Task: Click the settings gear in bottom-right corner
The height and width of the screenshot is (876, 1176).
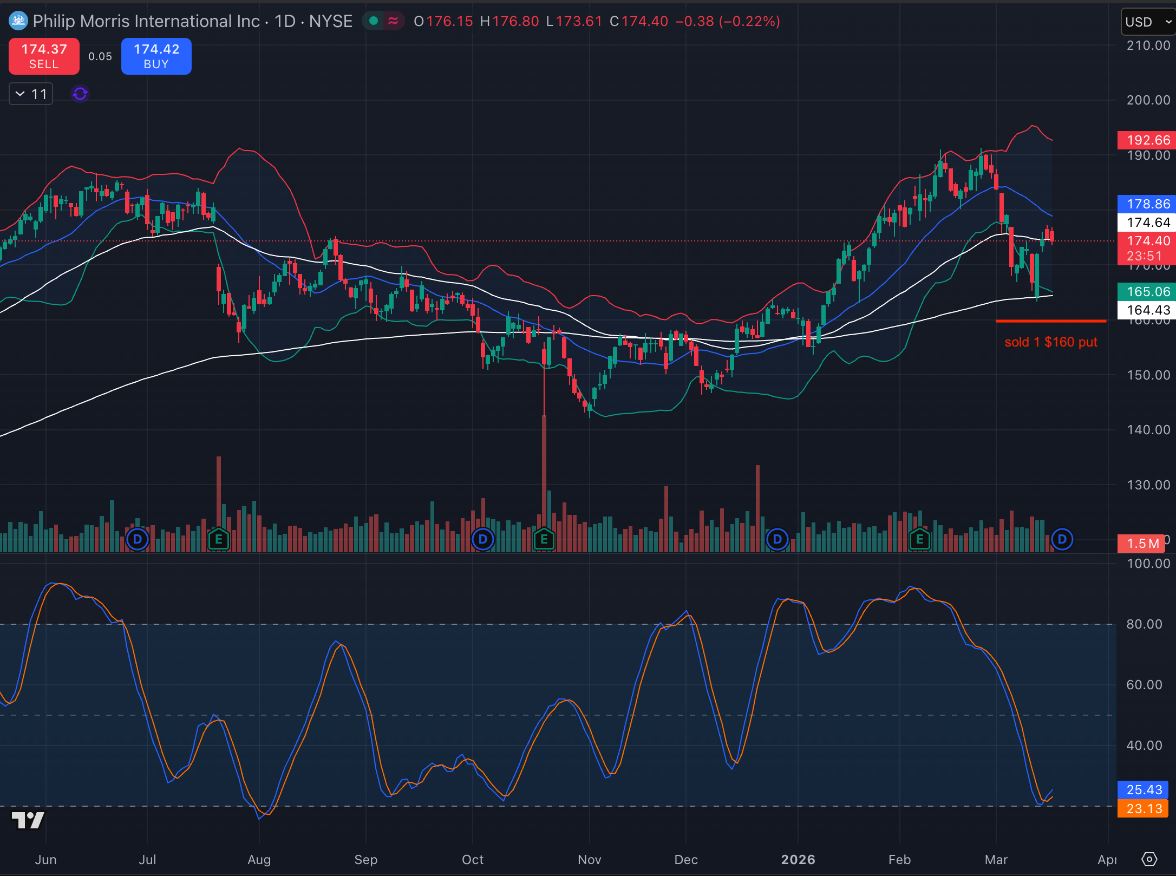Action: (1150, 860)
